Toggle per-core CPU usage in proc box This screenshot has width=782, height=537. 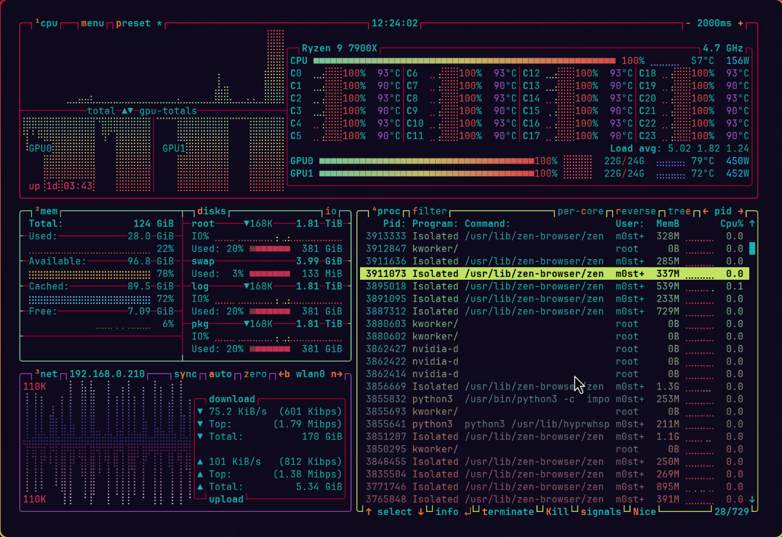point(581,211)
